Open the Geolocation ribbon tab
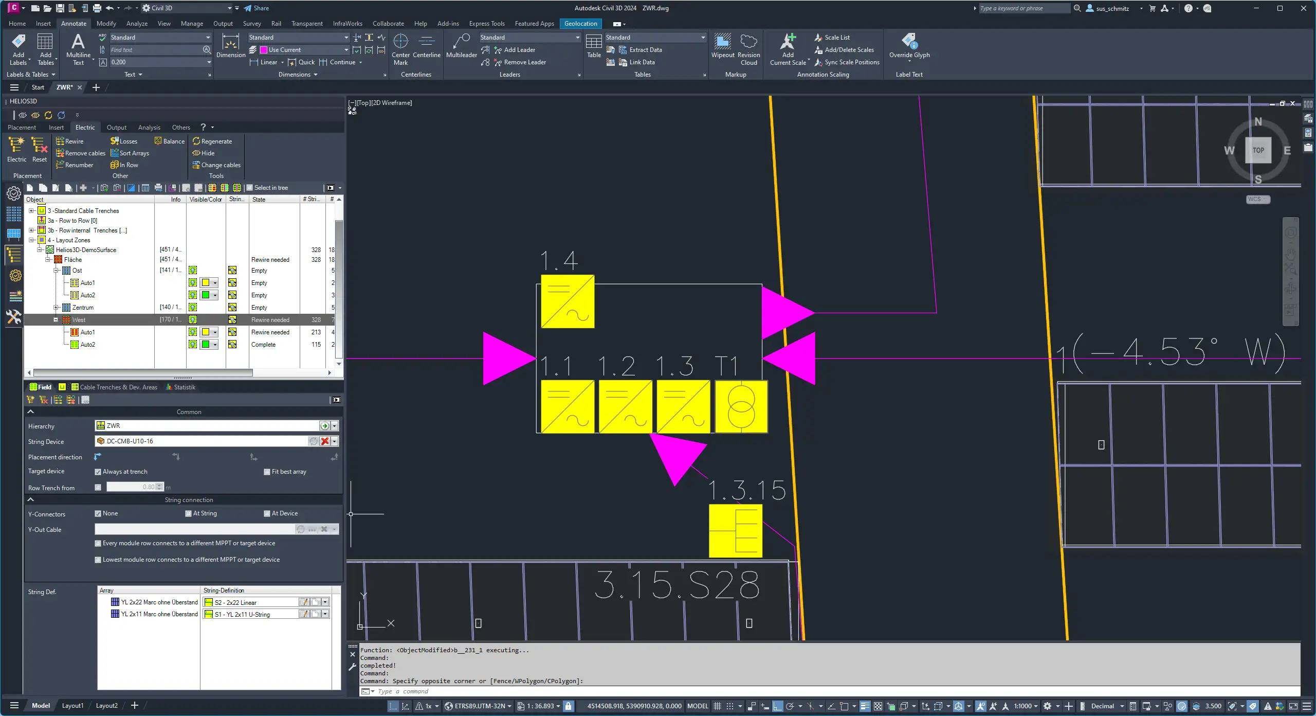The height and width of the screenshot is (716, 1316). tap(580, 24)
